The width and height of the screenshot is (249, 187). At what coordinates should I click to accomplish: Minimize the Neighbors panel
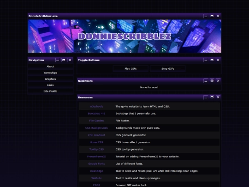click(206, 81)
